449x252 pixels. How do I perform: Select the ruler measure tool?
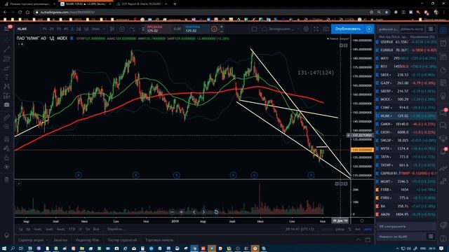pyautogui.click(x=6, y=117)
